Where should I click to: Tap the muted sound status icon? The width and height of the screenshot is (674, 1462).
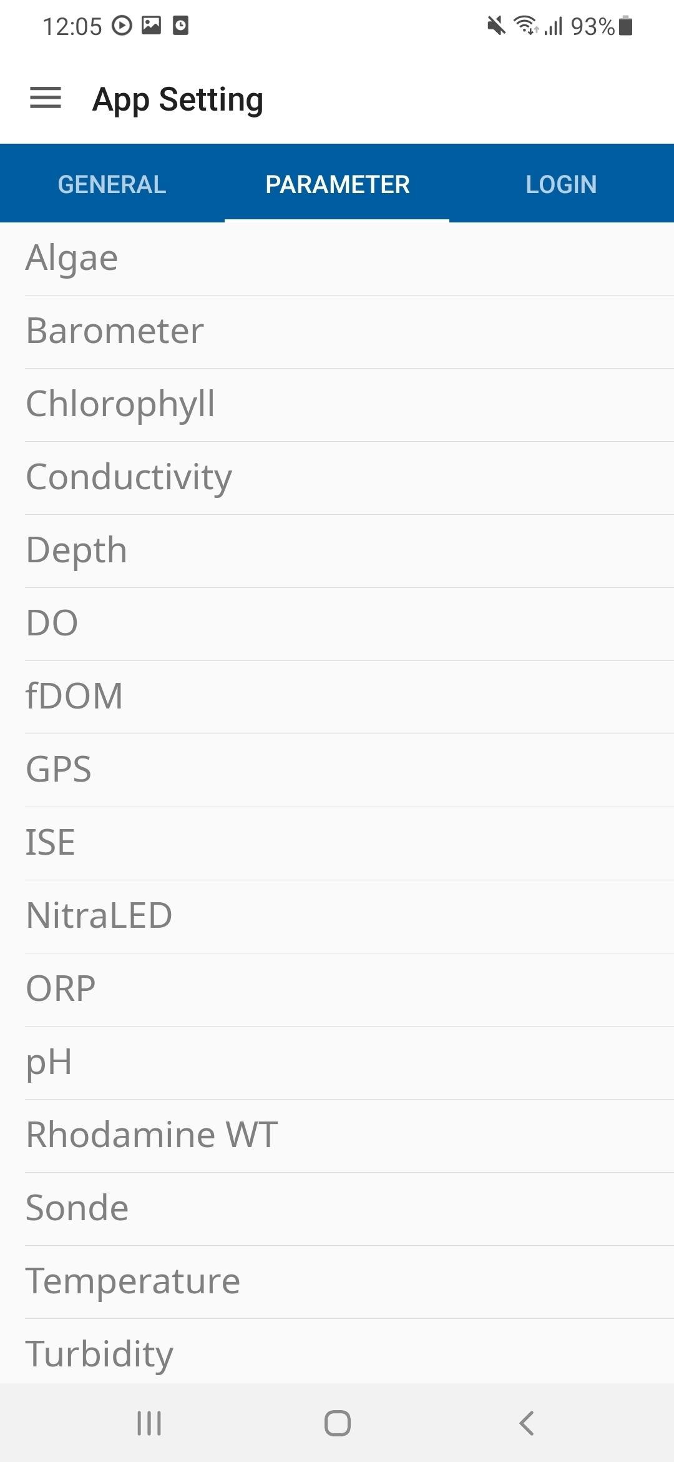[496, 26]
